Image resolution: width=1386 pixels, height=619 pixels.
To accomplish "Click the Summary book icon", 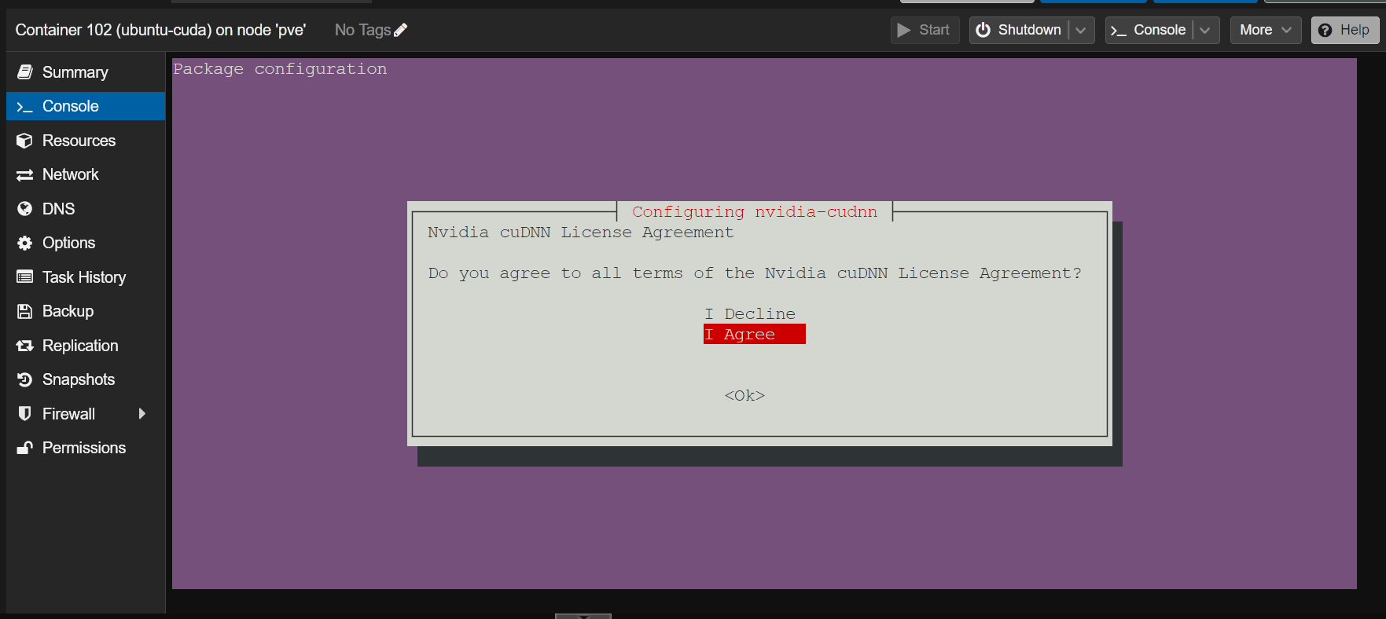I will pyautogui.click(x=25, y=72).
